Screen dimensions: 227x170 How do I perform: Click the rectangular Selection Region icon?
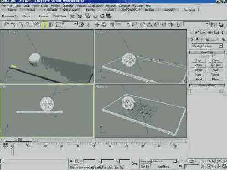click(58, 25)
